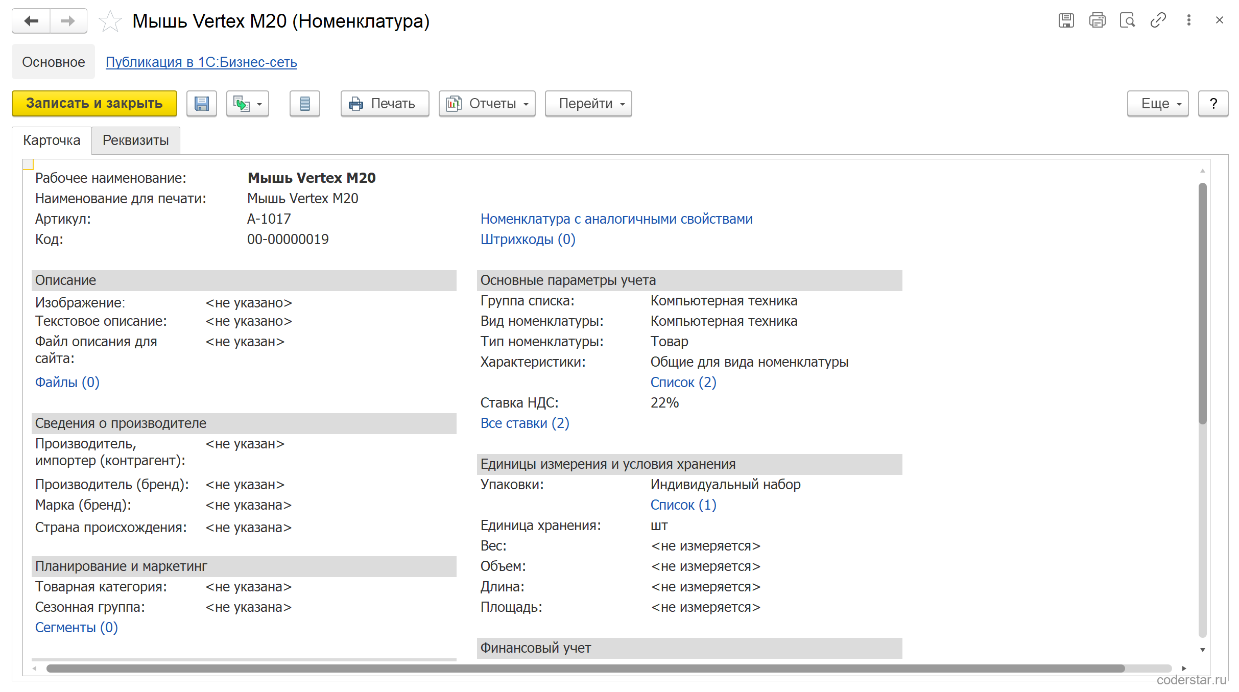Click the print name value Мышь Vertex M20
Image resolution: width=1239 pixels, height=692 pixels.
tap(303, 199)
